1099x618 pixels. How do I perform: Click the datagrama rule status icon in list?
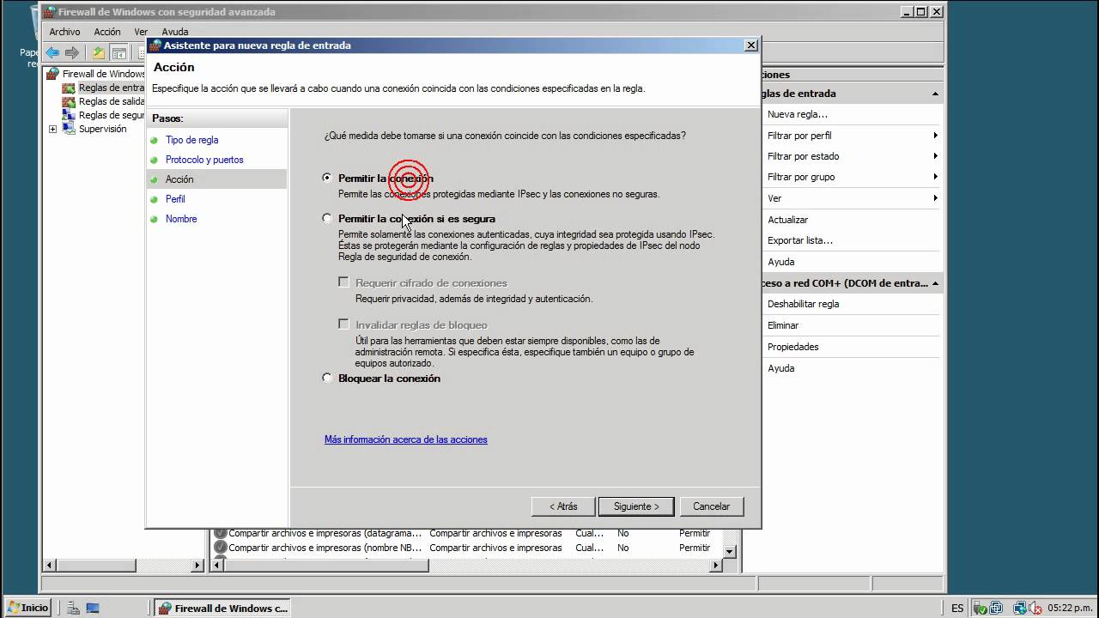[221, 533]
